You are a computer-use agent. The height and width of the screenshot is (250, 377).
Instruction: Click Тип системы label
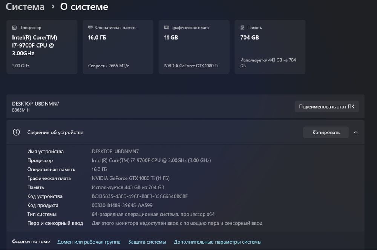[x=42, y=214]
